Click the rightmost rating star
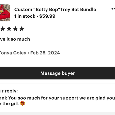This screenshot has height=115, width=115. 22,29
